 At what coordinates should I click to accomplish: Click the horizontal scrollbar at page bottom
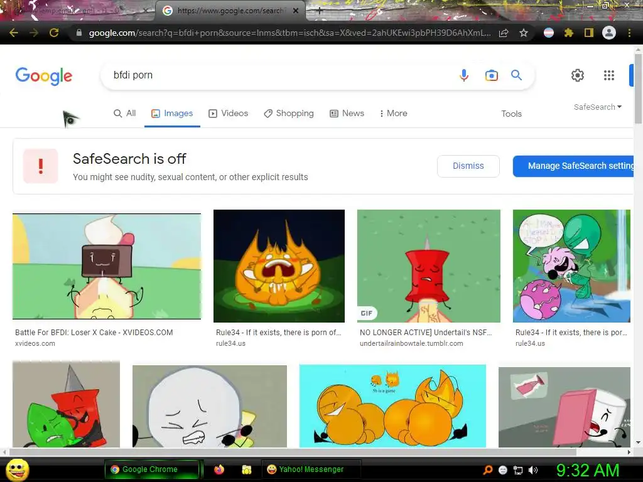(x=293, y=452)
